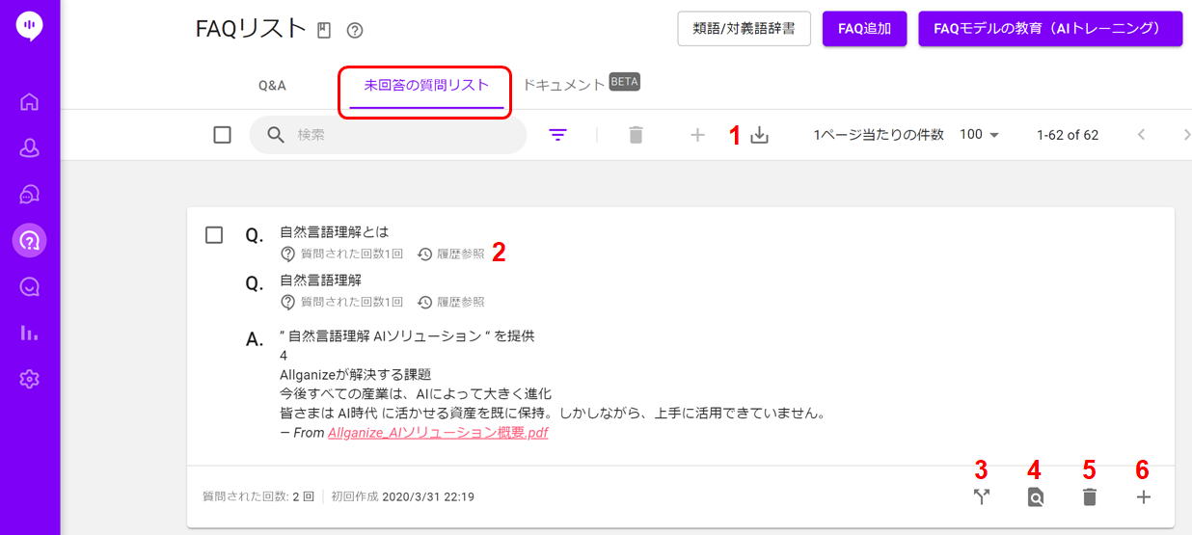Click the 検索 search field
Viewport: 1192px width, 535px height.
click(389, 135)
